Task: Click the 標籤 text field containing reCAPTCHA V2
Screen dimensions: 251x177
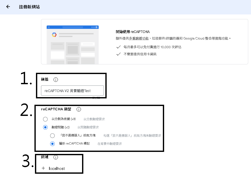Action: [72, 91]
